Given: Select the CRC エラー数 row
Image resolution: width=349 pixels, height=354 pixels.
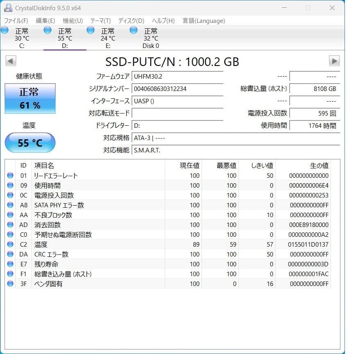Looking at the screenshot, I should coord(168,254).
